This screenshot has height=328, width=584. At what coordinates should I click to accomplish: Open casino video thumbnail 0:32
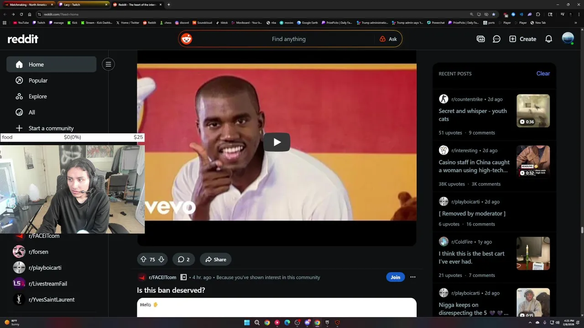[533, 162]
